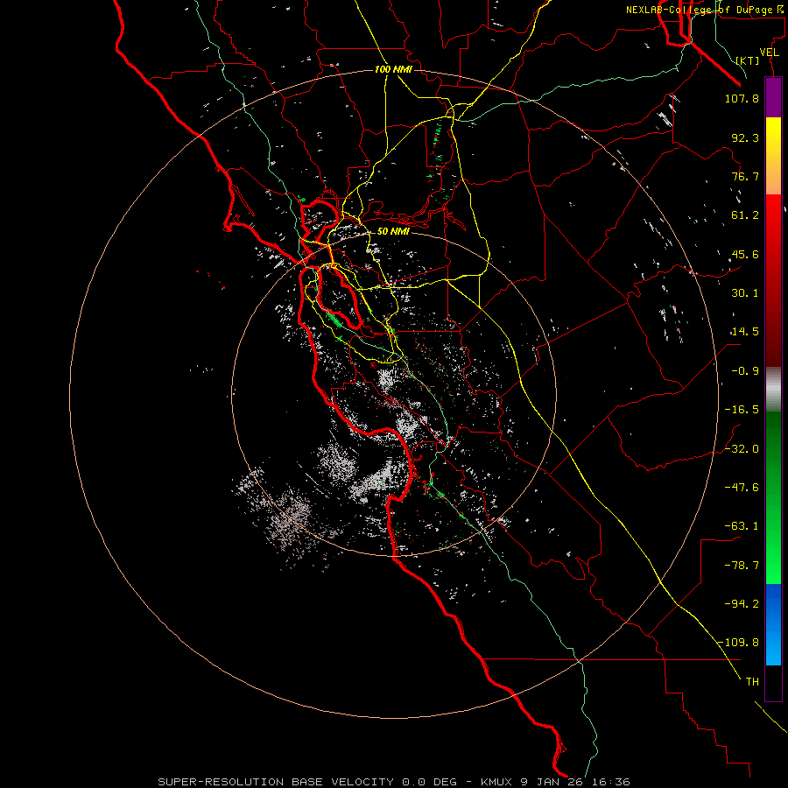Click the 76.7 value on the velocity scale
The width and height of the screenshot is (788, 788).
pyautogui.click(x=745, y=176)
